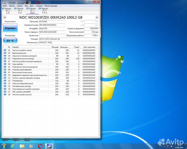This screenshot has height=149, width=187.
Task: Click the next disk right arrow
Action: tap(97, 17)
